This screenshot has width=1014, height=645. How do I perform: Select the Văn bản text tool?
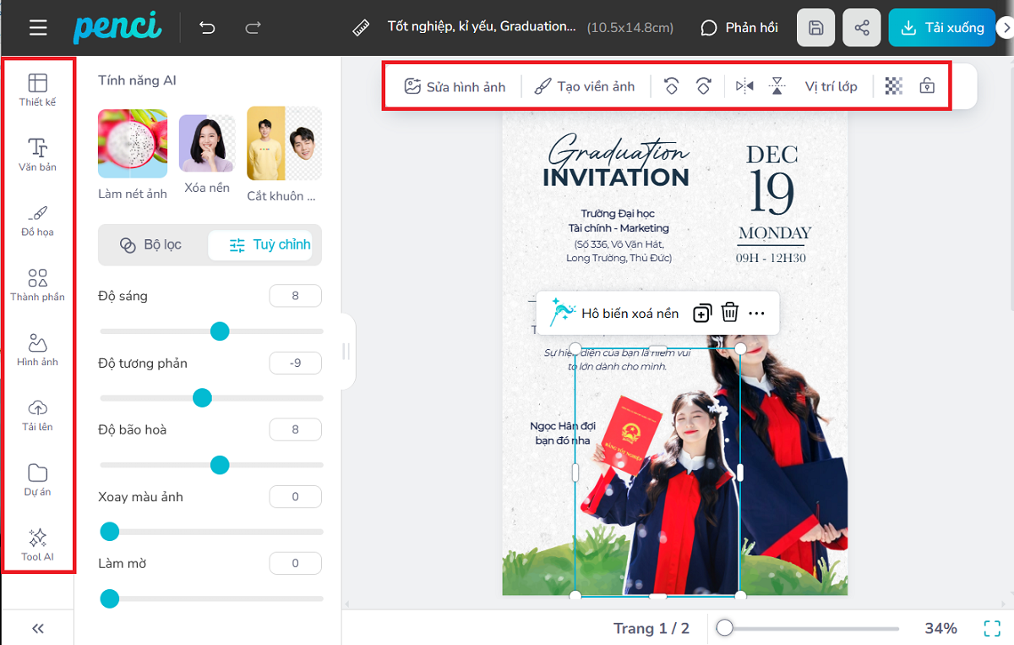coord(37,155)
